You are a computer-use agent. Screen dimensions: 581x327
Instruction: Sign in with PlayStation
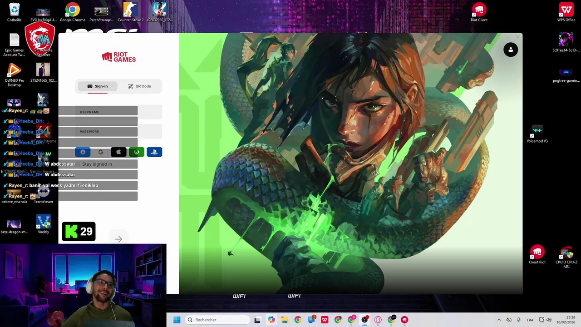click(x=154, y=152)
